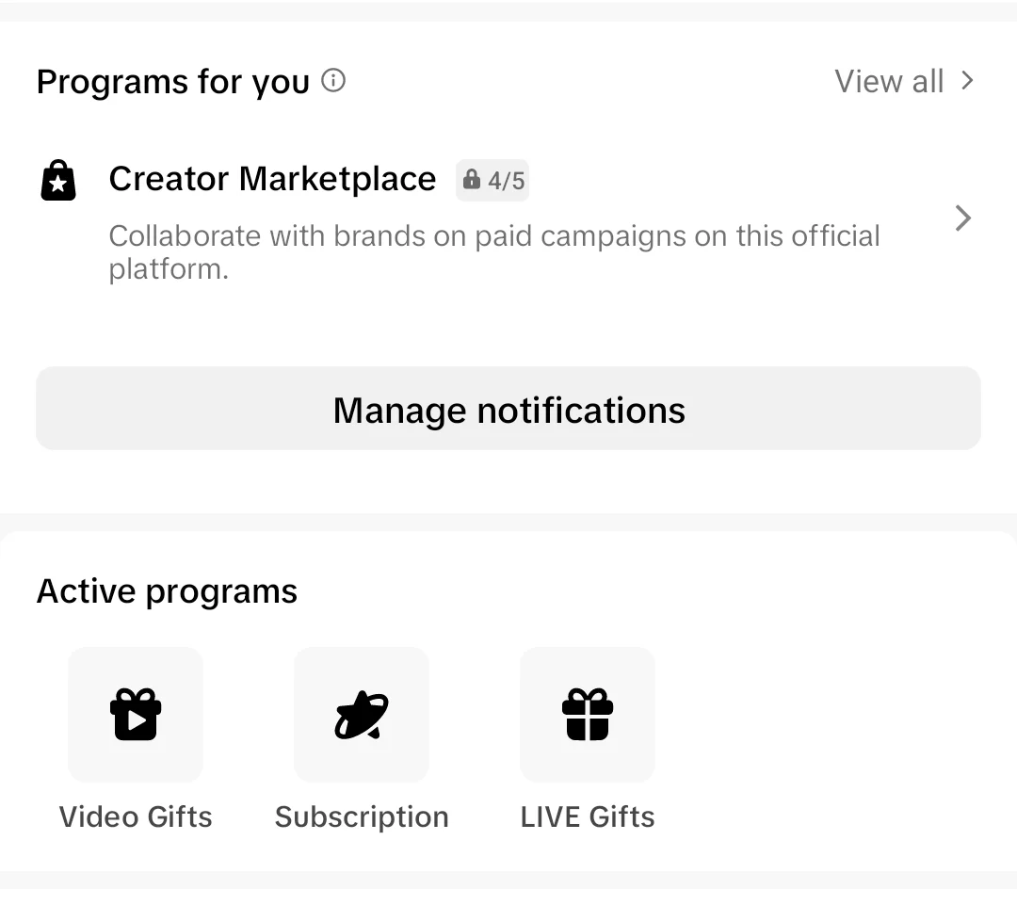Select the Video Gifts label
The width and height of the screenshot is (1017, 905).
[x=136, y=816]
